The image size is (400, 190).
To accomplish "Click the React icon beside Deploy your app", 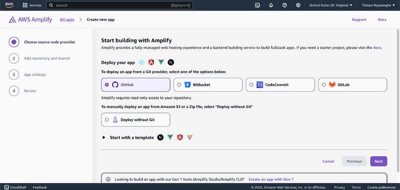I will click(141, 62).
